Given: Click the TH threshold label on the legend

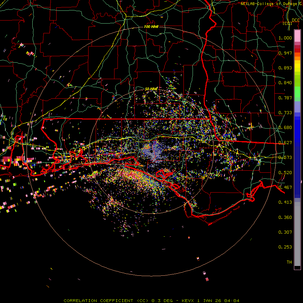Looking at the screenshot, I should click(289, 262).
